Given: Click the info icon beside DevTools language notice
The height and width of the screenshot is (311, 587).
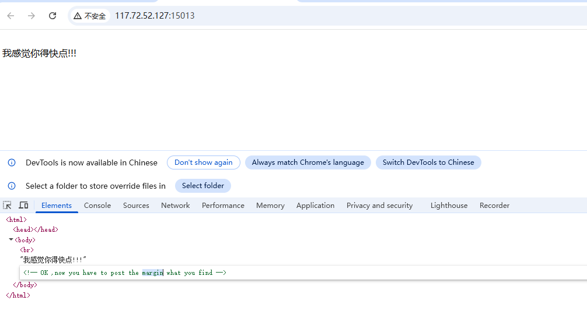Looking at the screenshot, I should (12, 162).
